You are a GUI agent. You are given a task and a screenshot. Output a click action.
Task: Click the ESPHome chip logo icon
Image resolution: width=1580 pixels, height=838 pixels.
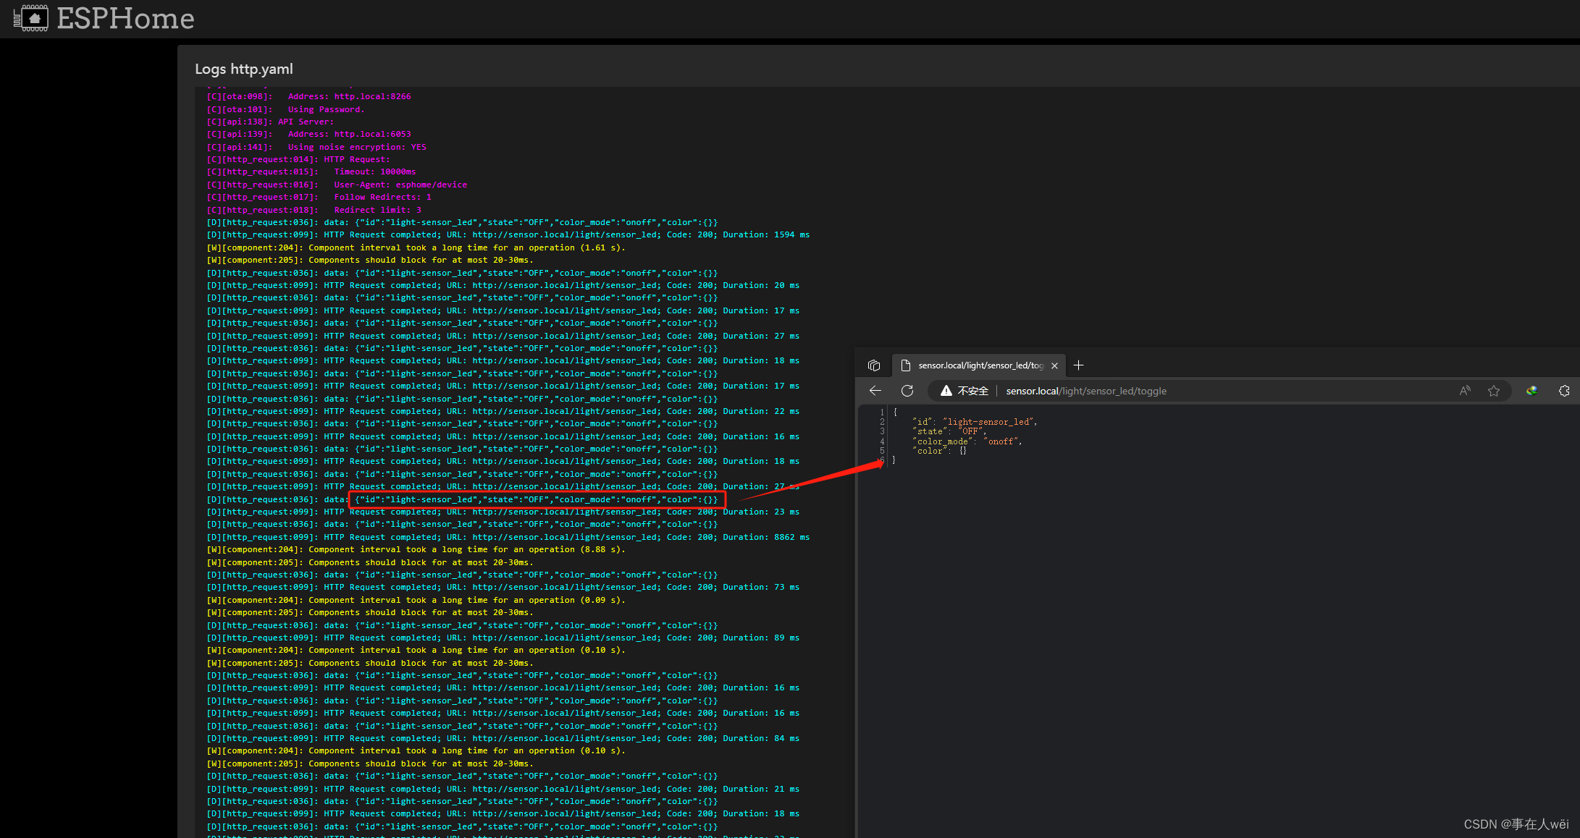click(31, 18)
